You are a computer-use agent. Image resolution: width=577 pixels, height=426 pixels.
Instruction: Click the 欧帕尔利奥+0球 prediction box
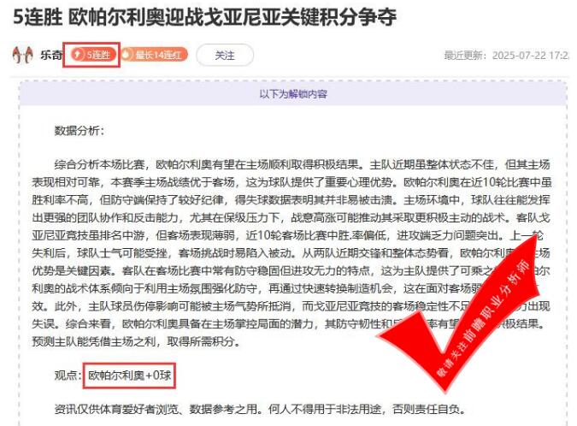pyautogui.click(x=130, y=376)
